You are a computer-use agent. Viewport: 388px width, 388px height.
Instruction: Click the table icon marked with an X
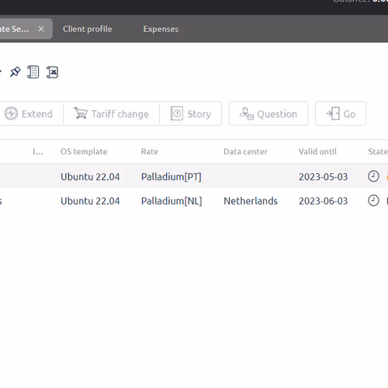click(x=52, y=72)
